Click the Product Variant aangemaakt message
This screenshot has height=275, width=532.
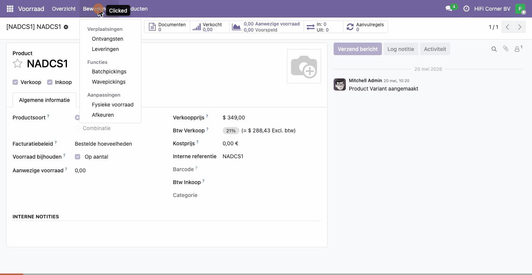[383, 89]
